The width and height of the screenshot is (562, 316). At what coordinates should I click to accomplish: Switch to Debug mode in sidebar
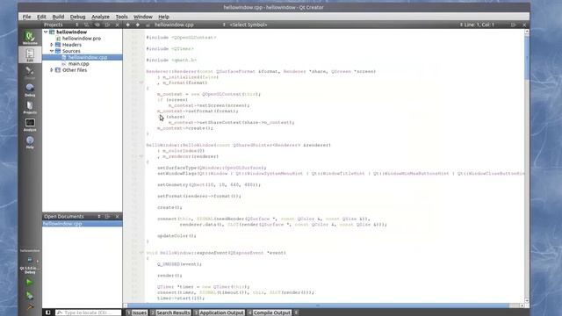[30, 90]
